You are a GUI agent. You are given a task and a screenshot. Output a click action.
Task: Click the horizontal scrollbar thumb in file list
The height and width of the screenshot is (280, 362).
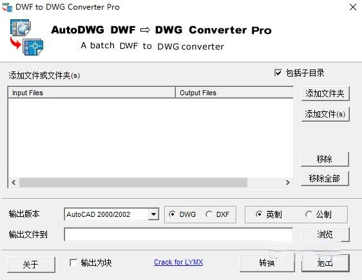click(x=133, y=182)
